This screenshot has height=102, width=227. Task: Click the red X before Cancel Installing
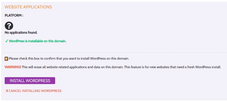point(7,91)
